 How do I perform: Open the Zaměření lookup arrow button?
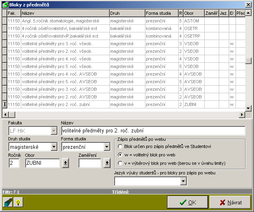(107, 163)
